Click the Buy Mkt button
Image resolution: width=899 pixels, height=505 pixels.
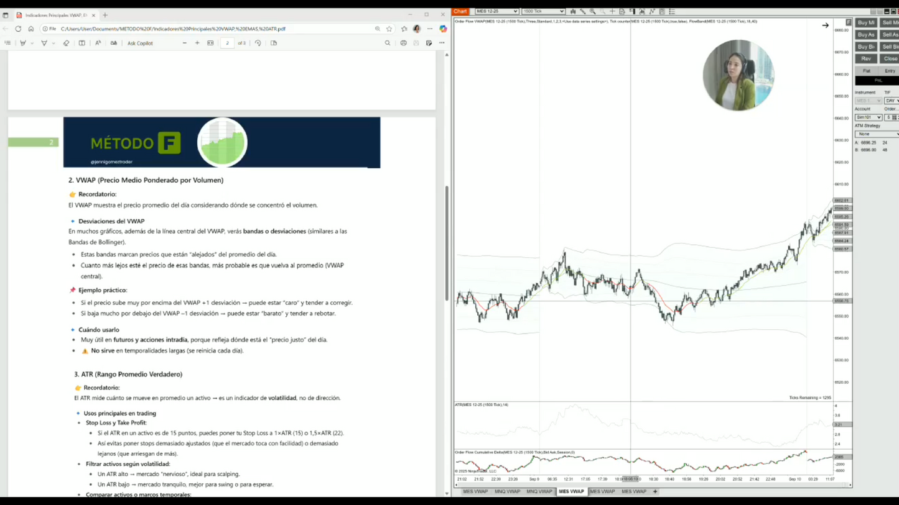click(x=866, y=23)
